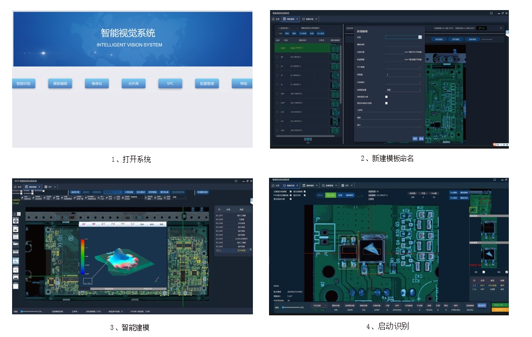Click 保存模板 button in the modeling toolbar
Screen dimensions: 532x337
click(x=152, y=192)
